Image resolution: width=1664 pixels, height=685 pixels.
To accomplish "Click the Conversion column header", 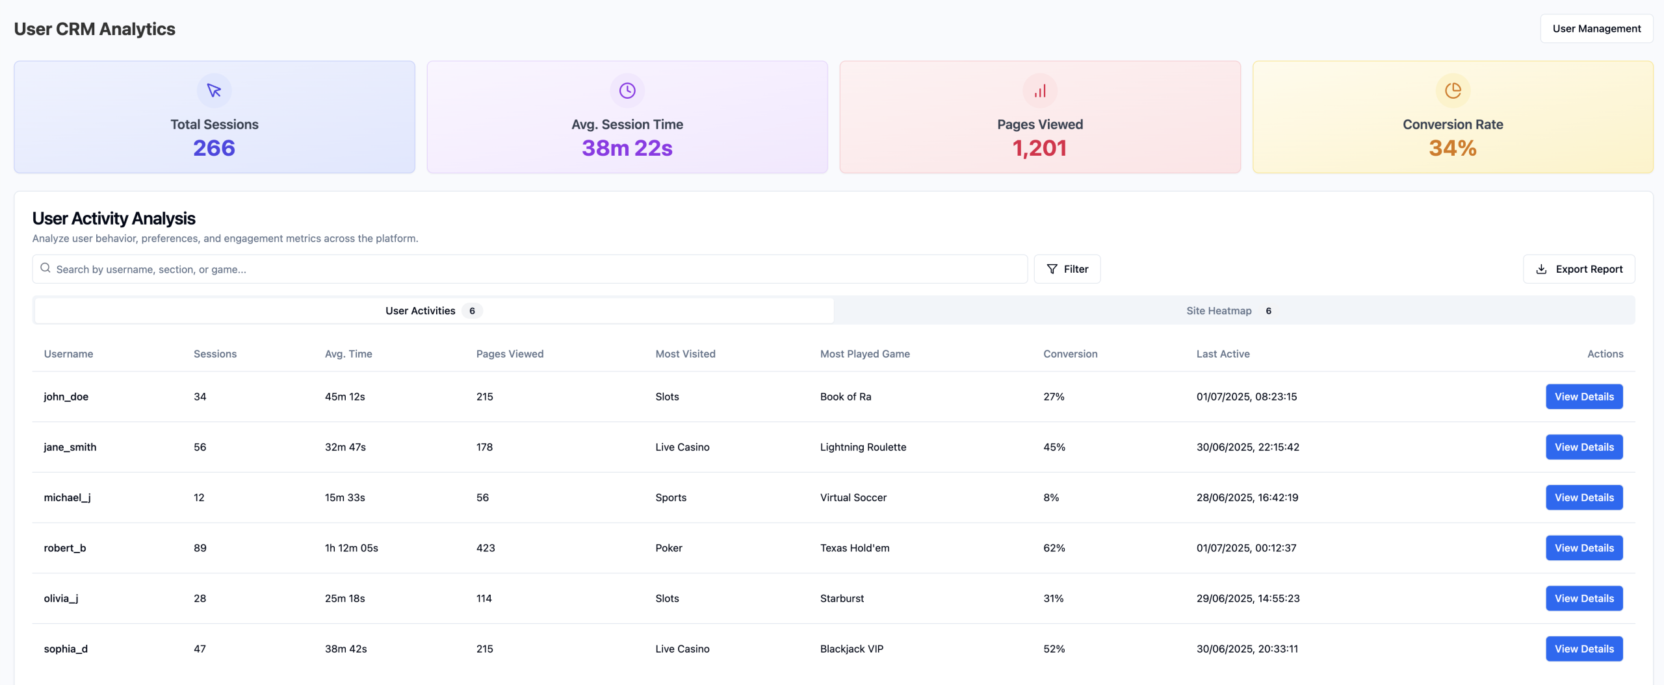I will 1071,354.
